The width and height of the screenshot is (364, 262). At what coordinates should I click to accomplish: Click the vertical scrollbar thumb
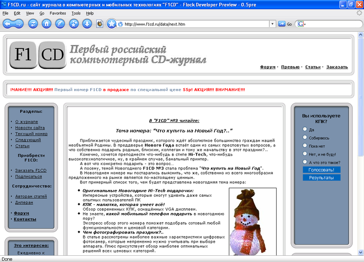tap(361, 96)
